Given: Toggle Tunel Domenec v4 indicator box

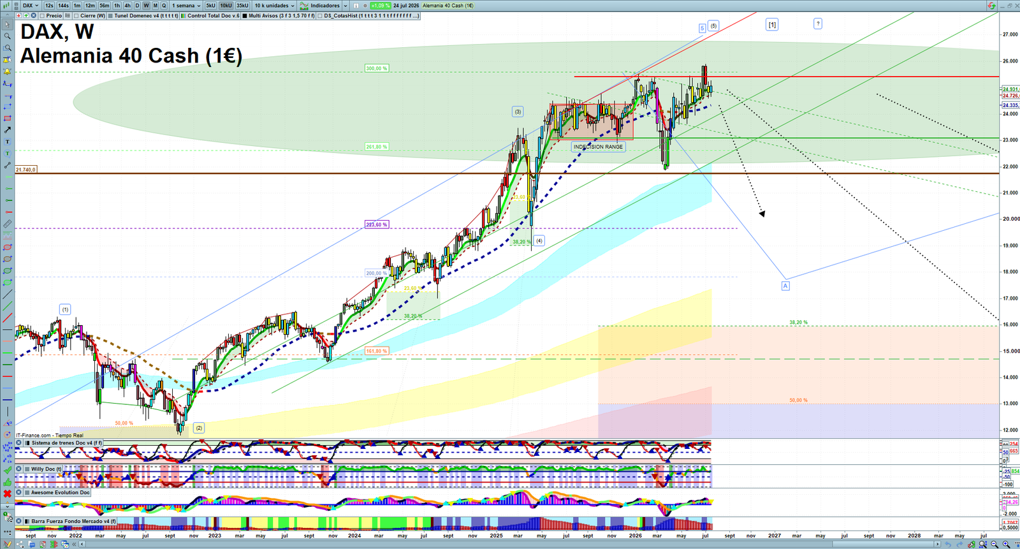Looking at the screenshot, I should tap(110, 16).
